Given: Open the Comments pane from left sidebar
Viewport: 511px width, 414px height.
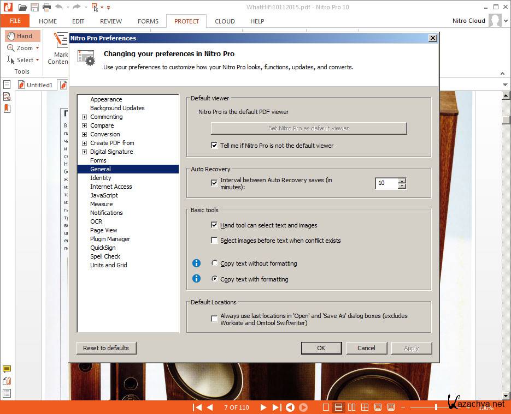Looking at the screenshot, I should [7, 369].
